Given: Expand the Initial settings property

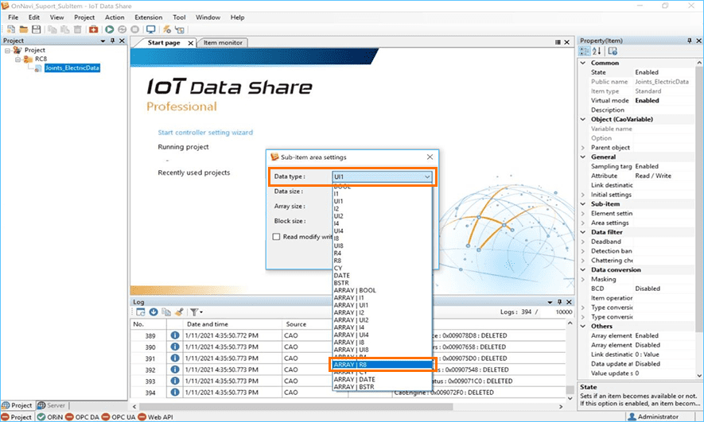Looking at the screenshot, I should pyautogui.click(x=583, y=195).
